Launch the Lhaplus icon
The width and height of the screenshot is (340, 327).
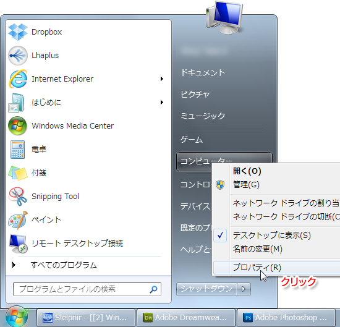pos(18,56)
